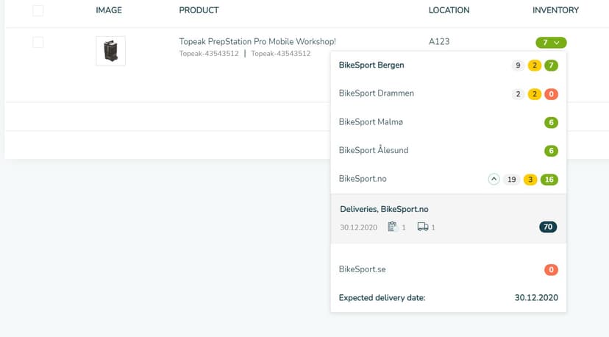Click BikeSport Bergen's yellow 2 reserved badge
This screenshot has height=337, width=609.
[535, 65]
